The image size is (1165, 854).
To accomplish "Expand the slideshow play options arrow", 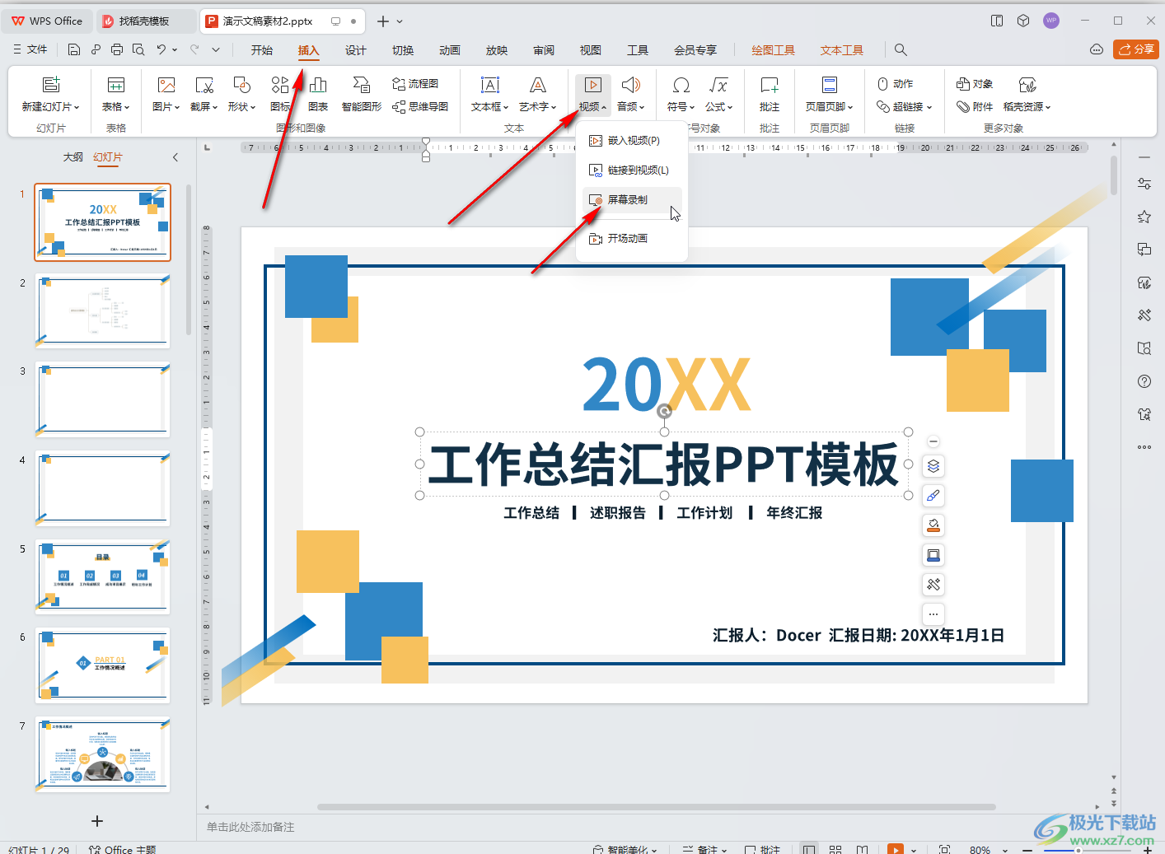I will 914,849.
